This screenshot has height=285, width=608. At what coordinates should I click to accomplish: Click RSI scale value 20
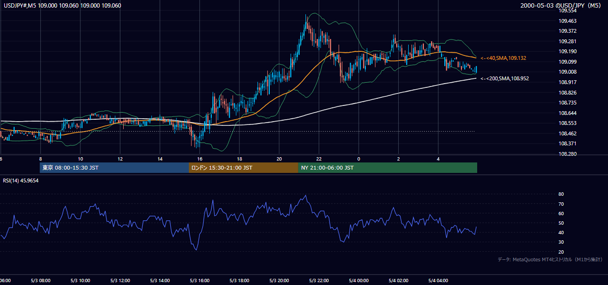(561, 252)
